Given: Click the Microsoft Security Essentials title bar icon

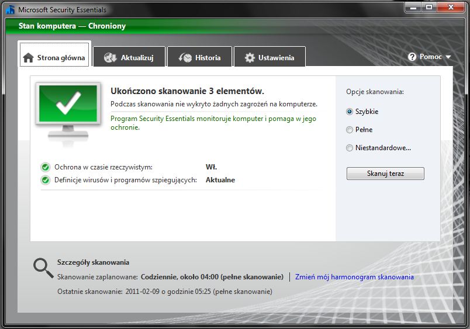Looking at the screenshot, I should pos(11,9).
